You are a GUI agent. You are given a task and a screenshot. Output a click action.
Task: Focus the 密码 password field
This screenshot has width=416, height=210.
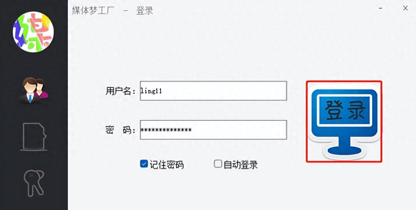(213, 130)
